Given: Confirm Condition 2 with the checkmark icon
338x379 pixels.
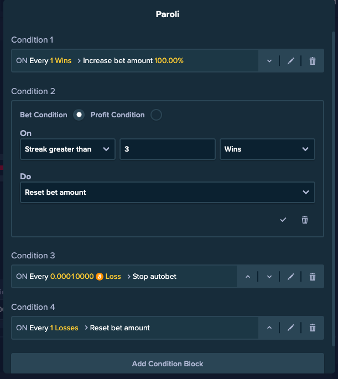Looking at the screenshot, I should 283,220.
